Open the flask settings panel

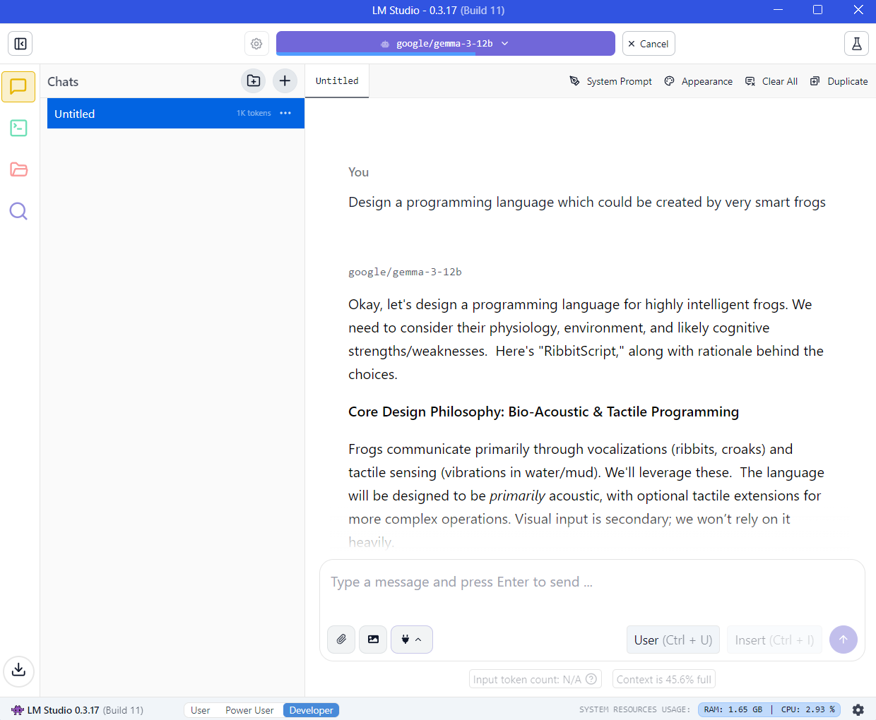tap(856, 44)
